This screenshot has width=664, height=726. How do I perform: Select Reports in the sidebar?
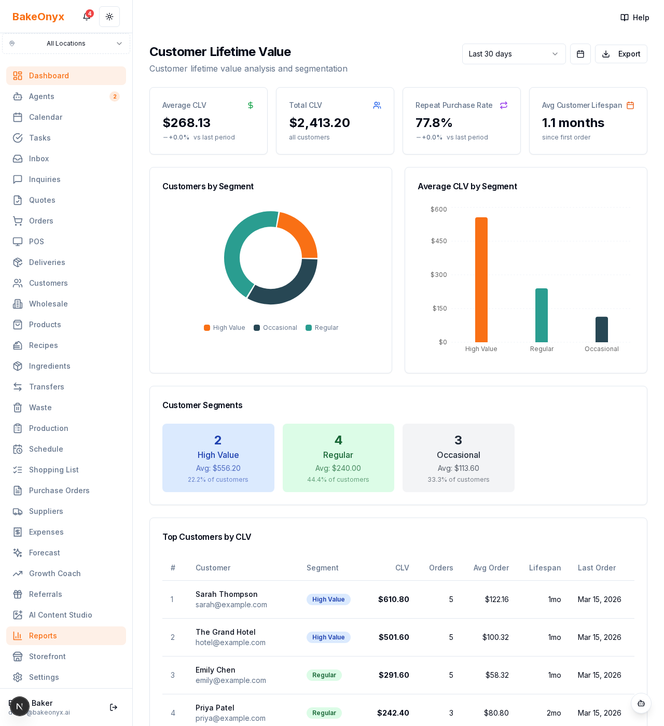(66, 636)
